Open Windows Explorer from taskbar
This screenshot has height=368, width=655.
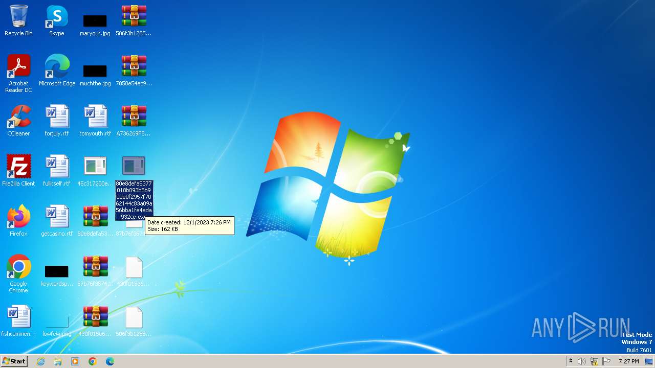(x=58, y=361)
